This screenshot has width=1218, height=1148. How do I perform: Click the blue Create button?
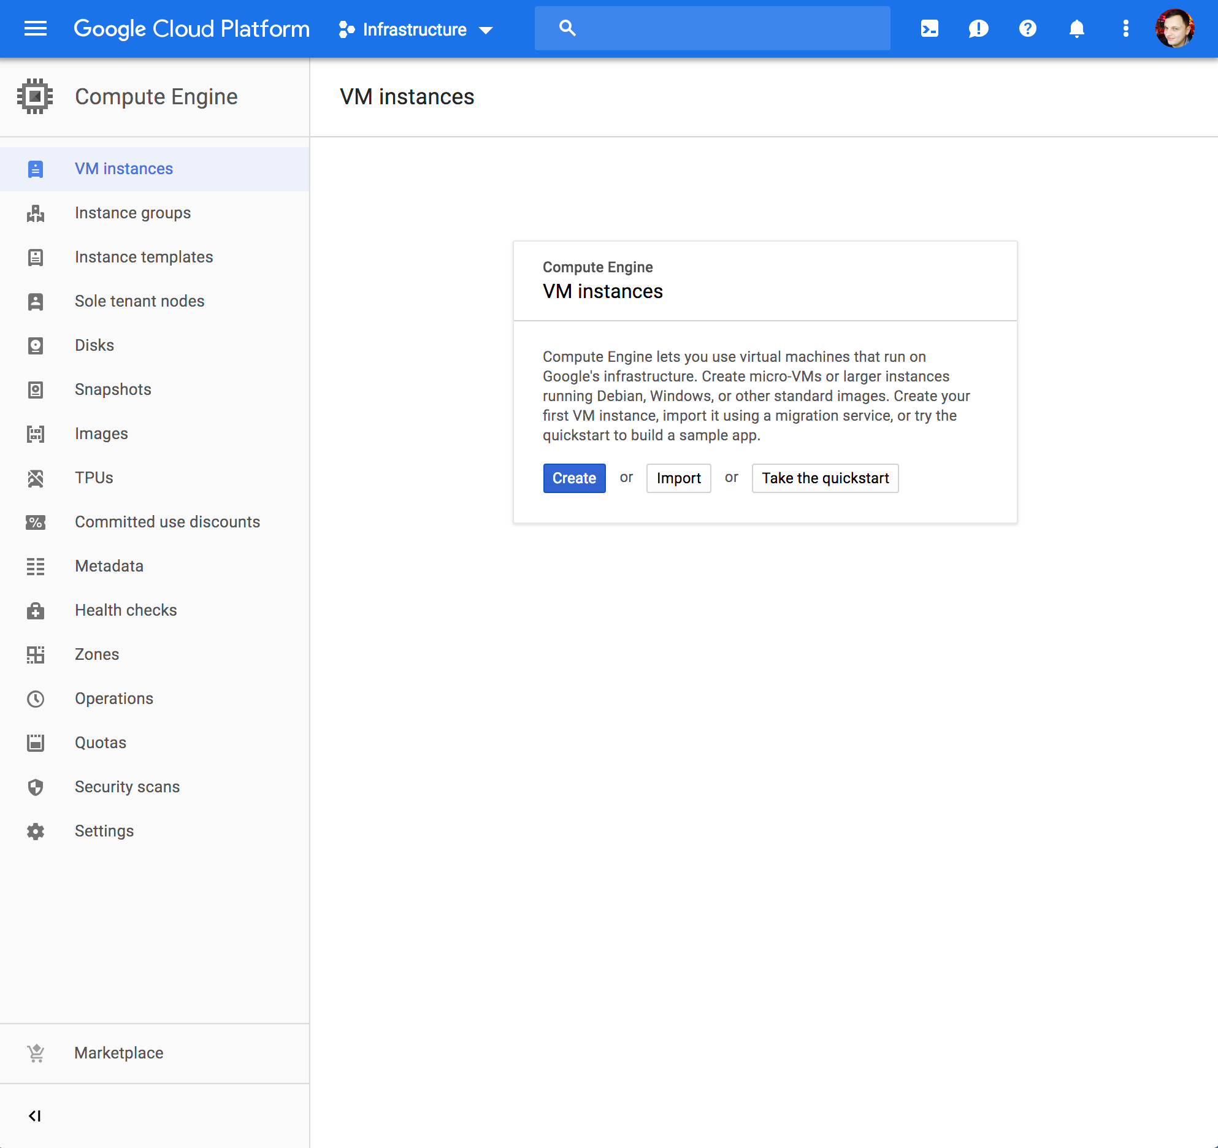pyautogui.click(x=574, y=478)
